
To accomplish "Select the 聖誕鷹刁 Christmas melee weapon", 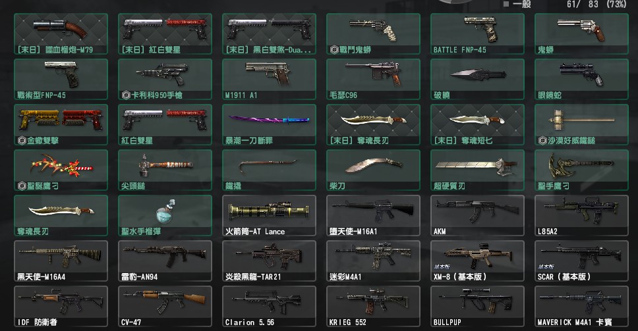I will click(61, 170).
